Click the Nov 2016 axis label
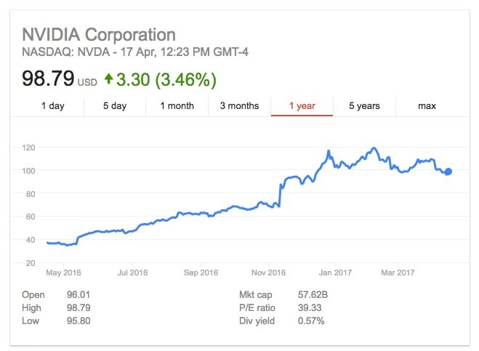The width and height of the screenshot is (479, 351). tap(269, 273)
